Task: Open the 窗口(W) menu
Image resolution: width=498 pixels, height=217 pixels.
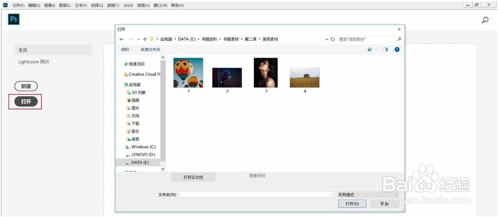Action: coord(160,5)
